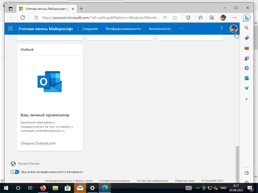Viewport: 258px width, 193px height.
Task: Toggle the sidebar visibility panel icon
Action: click(247, 173)
